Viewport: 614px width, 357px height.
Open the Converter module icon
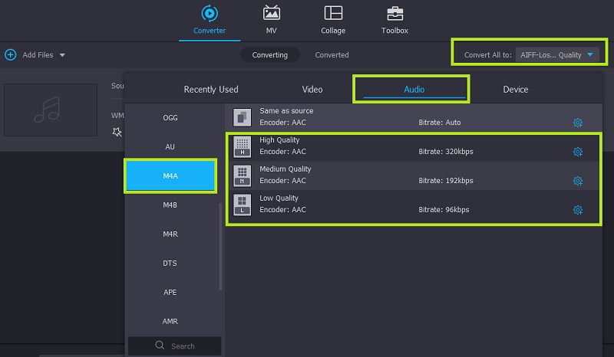click(209, 14)
